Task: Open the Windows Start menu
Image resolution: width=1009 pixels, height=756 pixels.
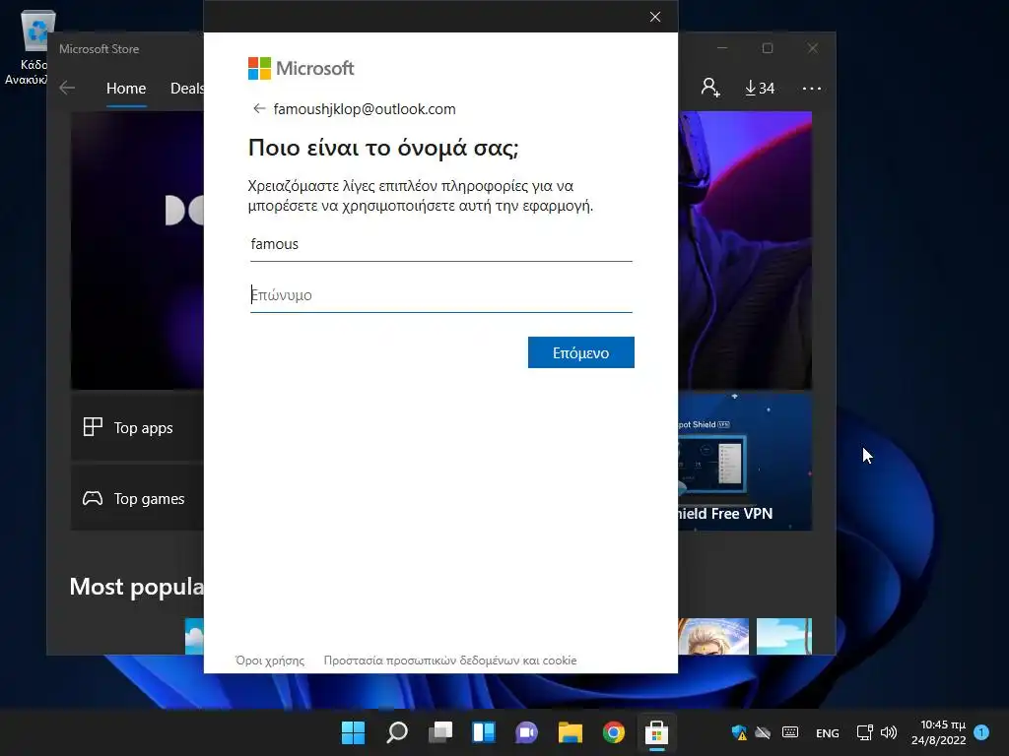Action: (353, 732)
